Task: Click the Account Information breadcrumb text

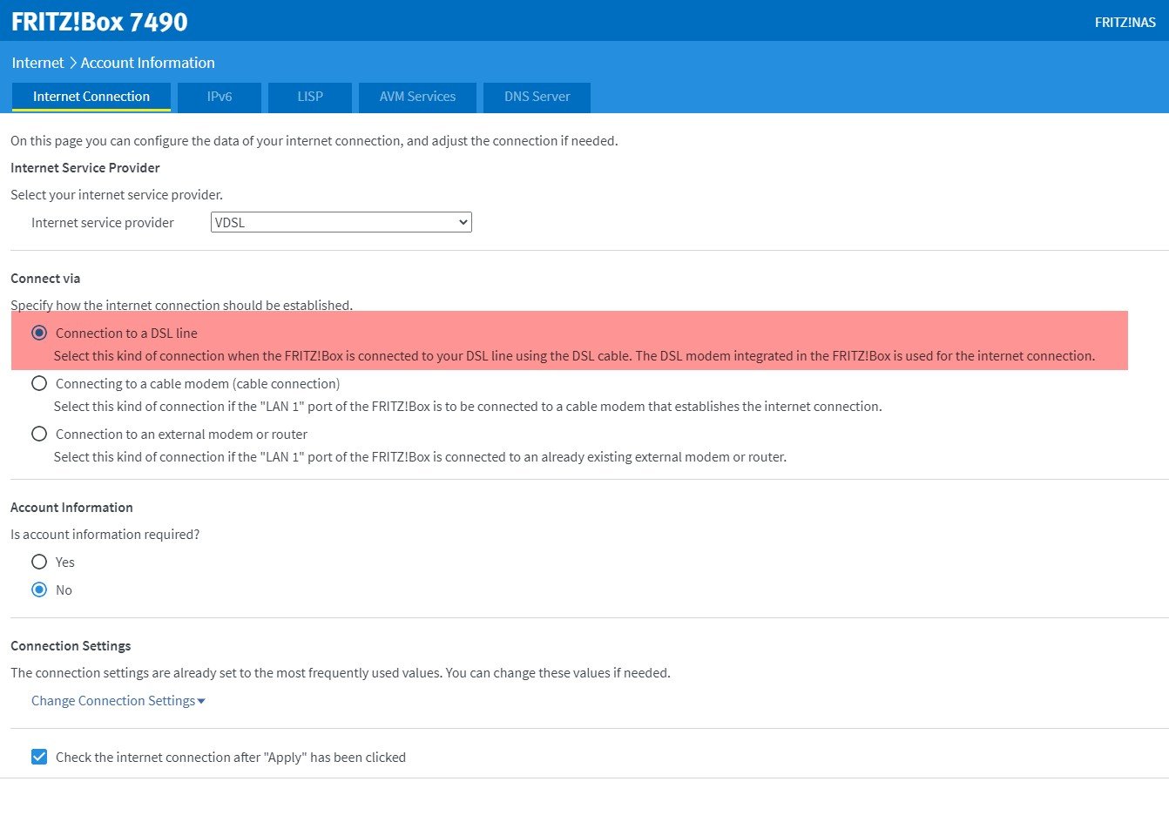Action: pos(148,63)
